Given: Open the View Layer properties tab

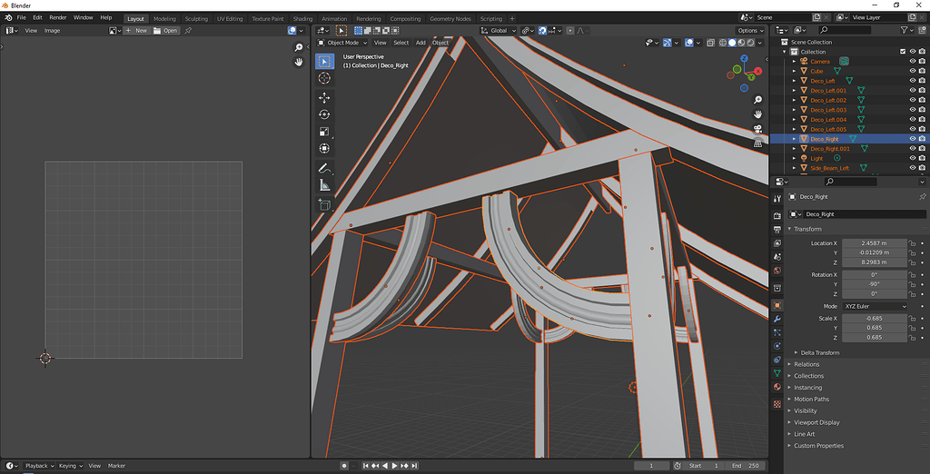Looking at the screenshot, I should point(777,243).
